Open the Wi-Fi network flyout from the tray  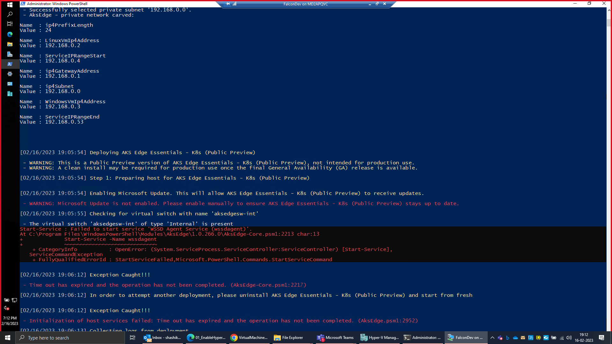[561, 338]
